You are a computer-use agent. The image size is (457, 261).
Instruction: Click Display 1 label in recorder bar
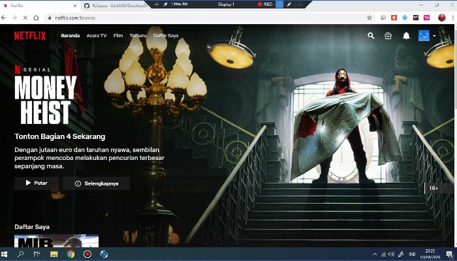pyautogui.click(x=226, y=5)
